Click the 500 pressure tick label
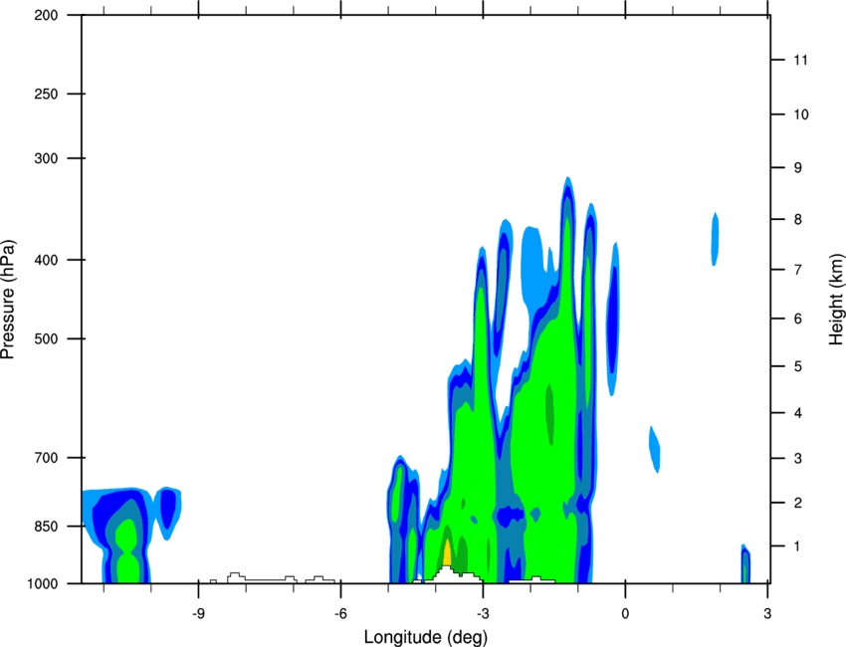846x647 pixels. coord(47,338)
